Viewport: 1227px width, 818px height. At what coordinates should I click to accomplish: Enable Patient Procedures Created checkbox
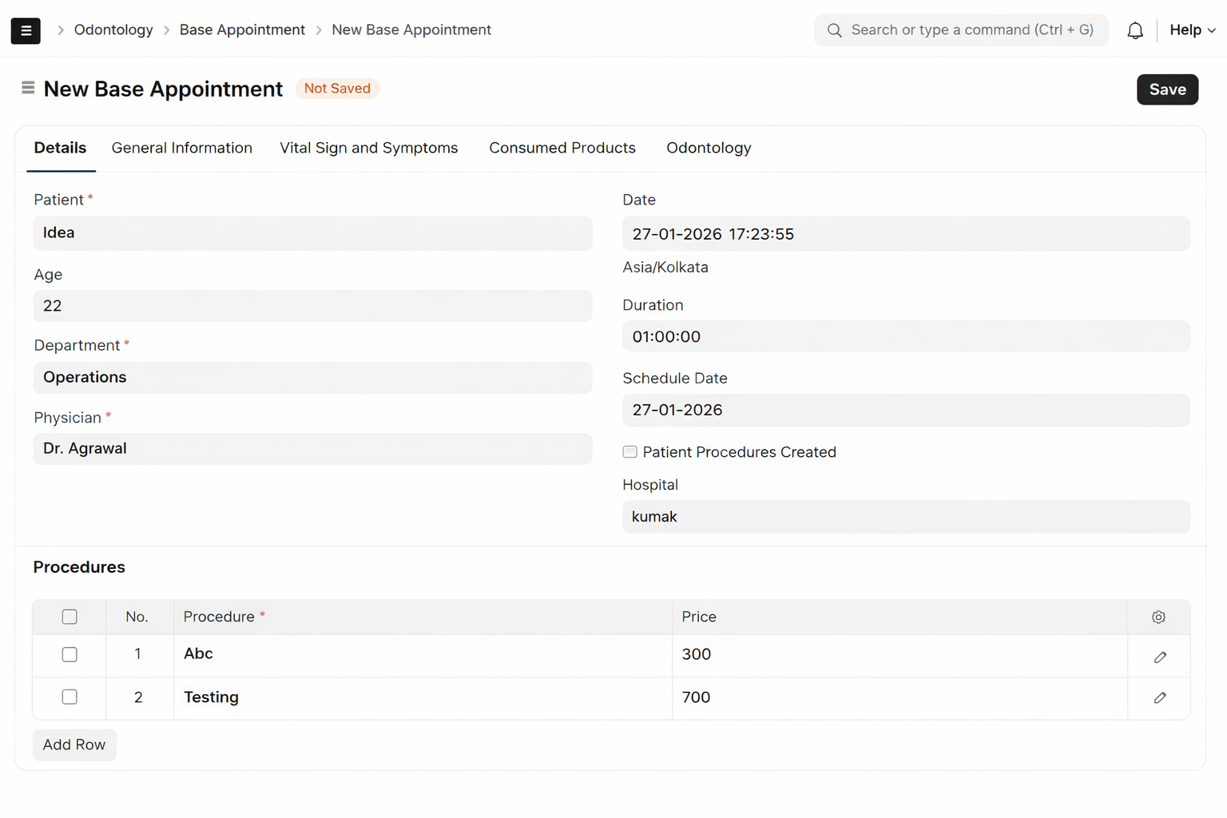pyautogui.click(x=629, y=452)
